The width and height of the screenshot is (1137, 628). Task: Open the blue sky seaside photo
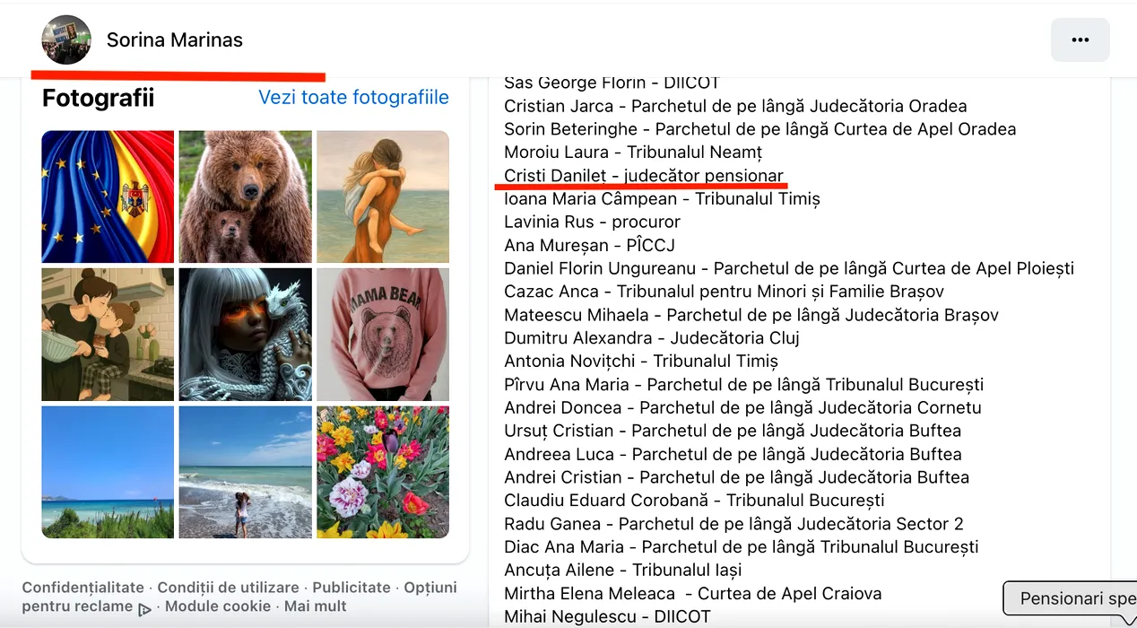tap(108, 472)
